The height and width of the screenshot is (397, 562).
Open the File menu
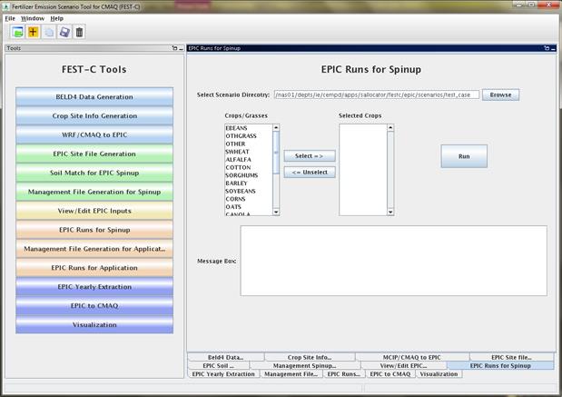[10, 18]
